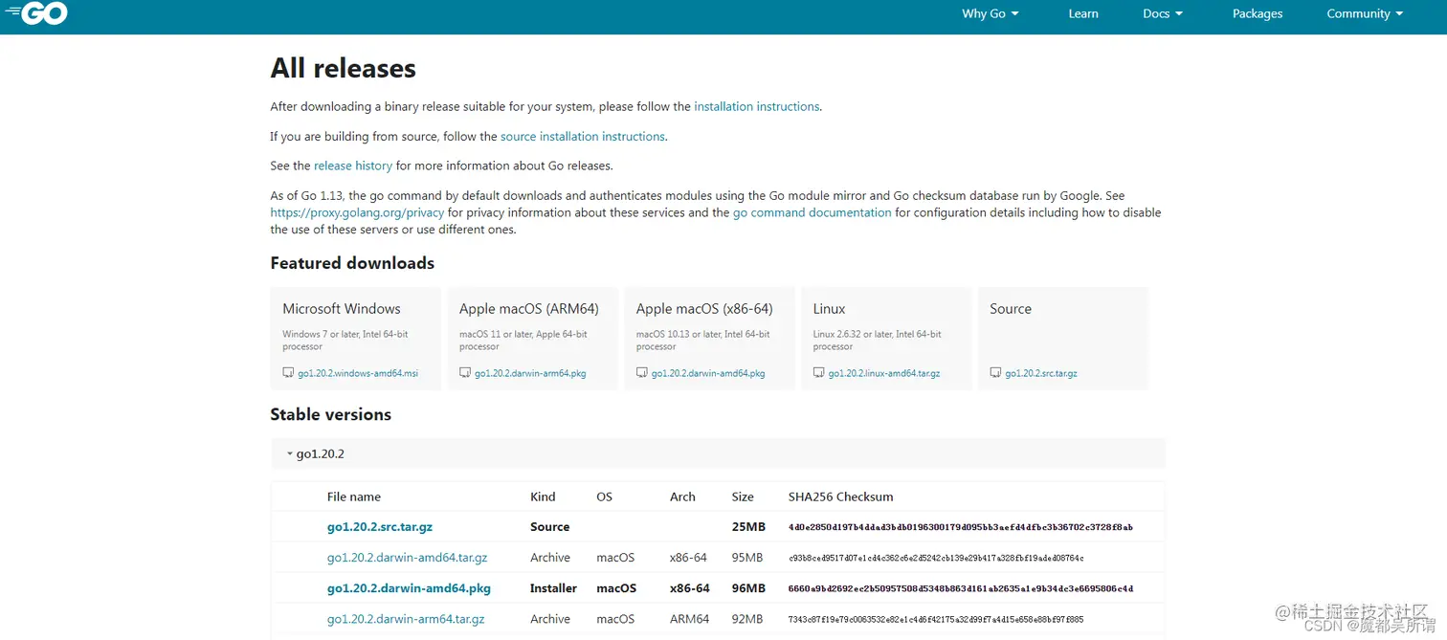
Task: Collapse the go1.20.2 stable version section
Action: [718, 453]
